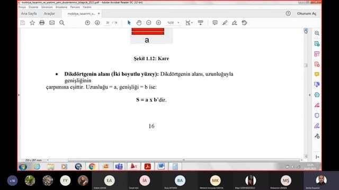This screenshot has width=339, height=190.
Task: Open the Organize Pages tool in the right pane
Action: click(317, 54)
